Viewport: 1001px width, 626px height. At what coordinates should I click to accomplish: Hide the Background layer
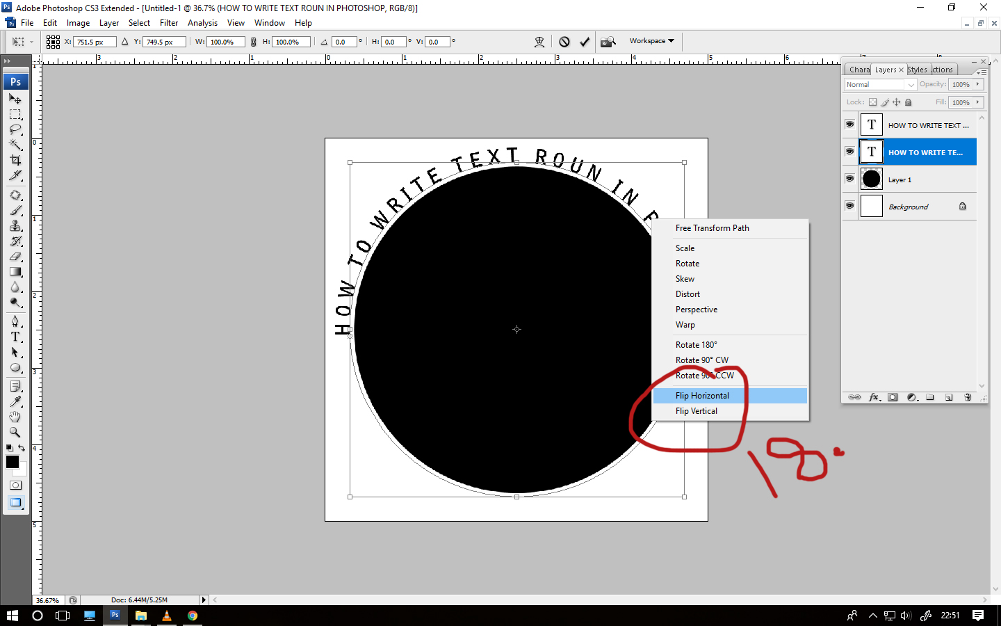pyautogui.click(x=849, y=206)
